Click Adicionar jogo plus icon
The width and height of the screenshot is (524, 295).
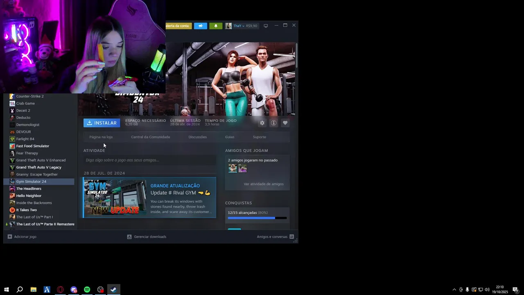point(10,237)
